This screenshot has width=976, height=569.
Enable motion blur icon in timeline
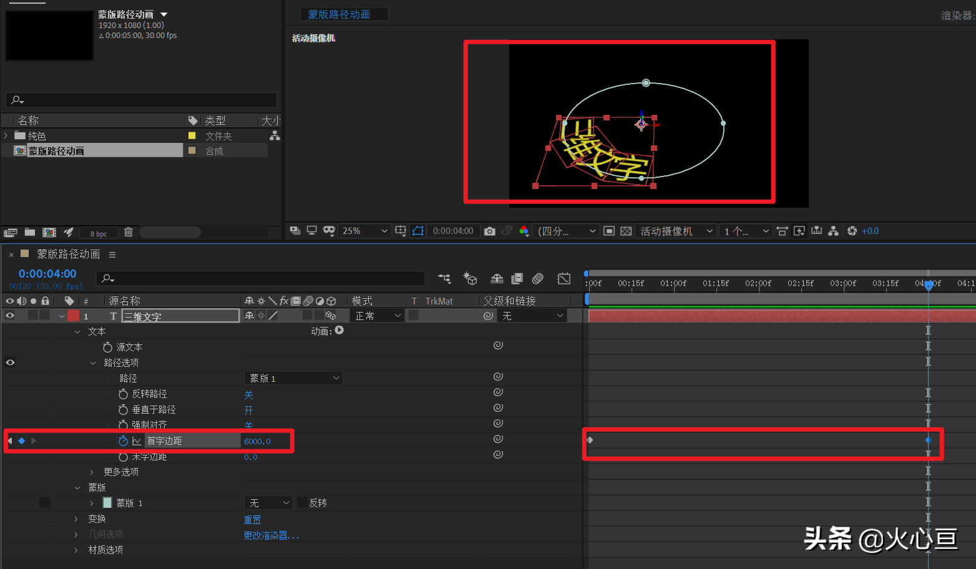pos(537,278)
